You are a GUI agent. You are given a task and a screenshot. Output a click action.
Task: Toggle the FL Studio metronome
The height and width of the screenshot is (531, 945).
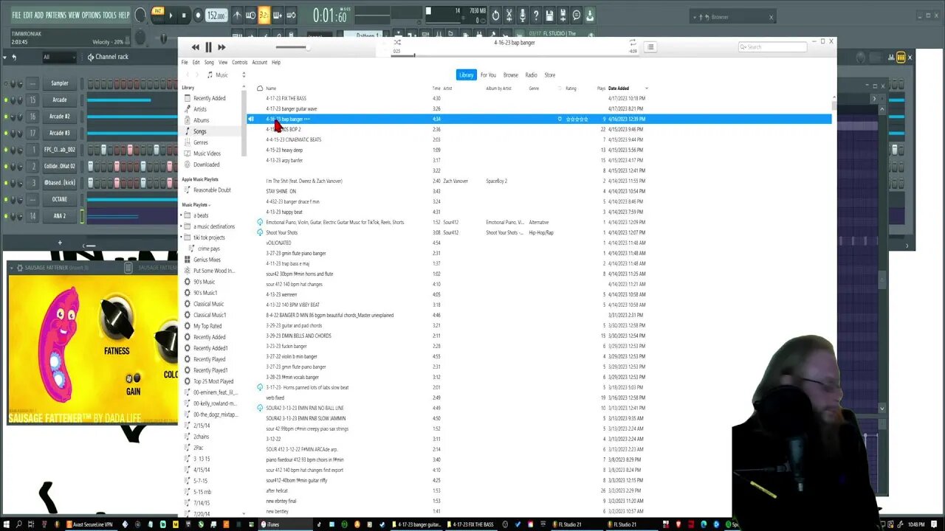coord(237,15)
